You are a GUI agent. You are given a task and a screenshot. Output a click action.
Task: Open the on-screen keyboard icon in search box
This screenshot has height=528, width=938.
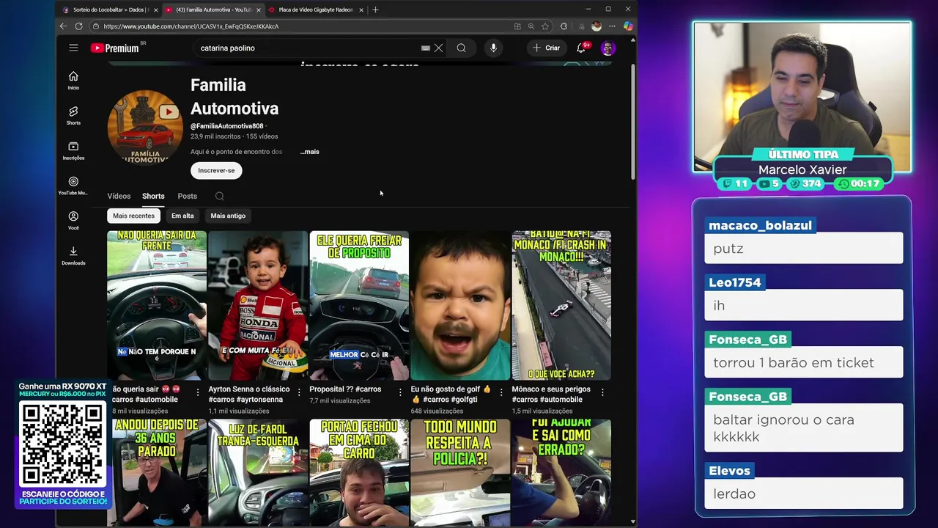point(426,48)
